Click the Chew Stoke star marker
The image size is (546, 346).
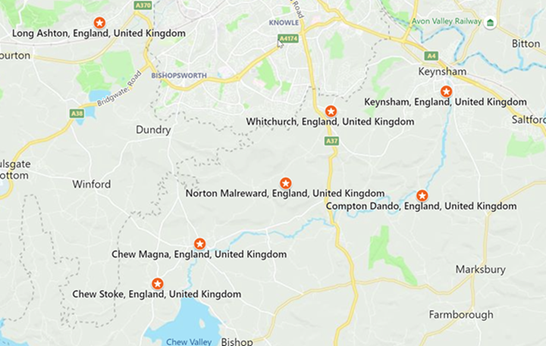pyautogui.click(x=158, y=284)
